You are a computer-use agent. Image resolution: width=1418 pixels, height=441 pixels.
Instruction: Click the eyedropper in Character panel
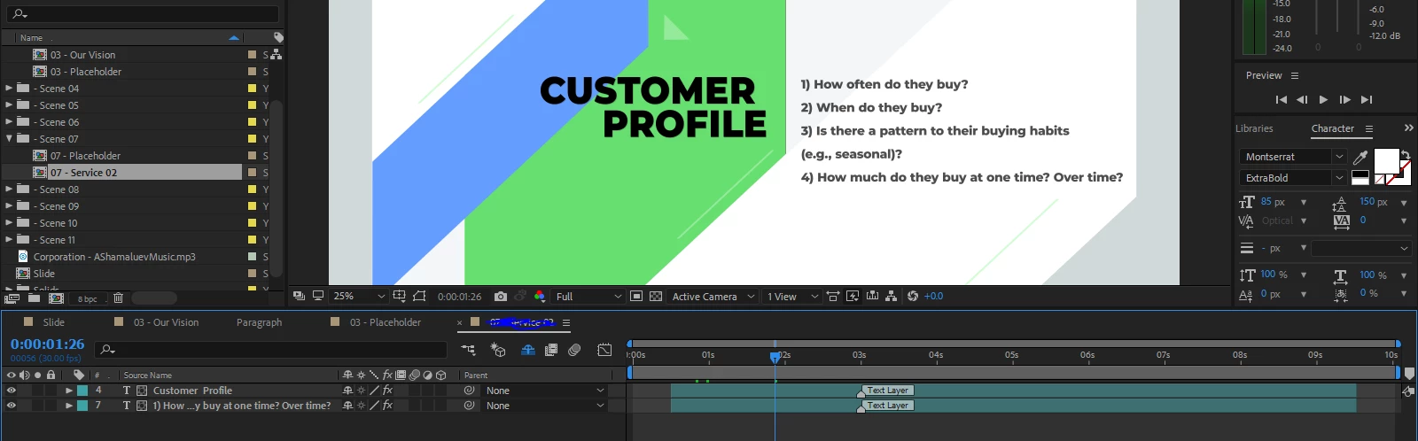tap(1360, 158)
